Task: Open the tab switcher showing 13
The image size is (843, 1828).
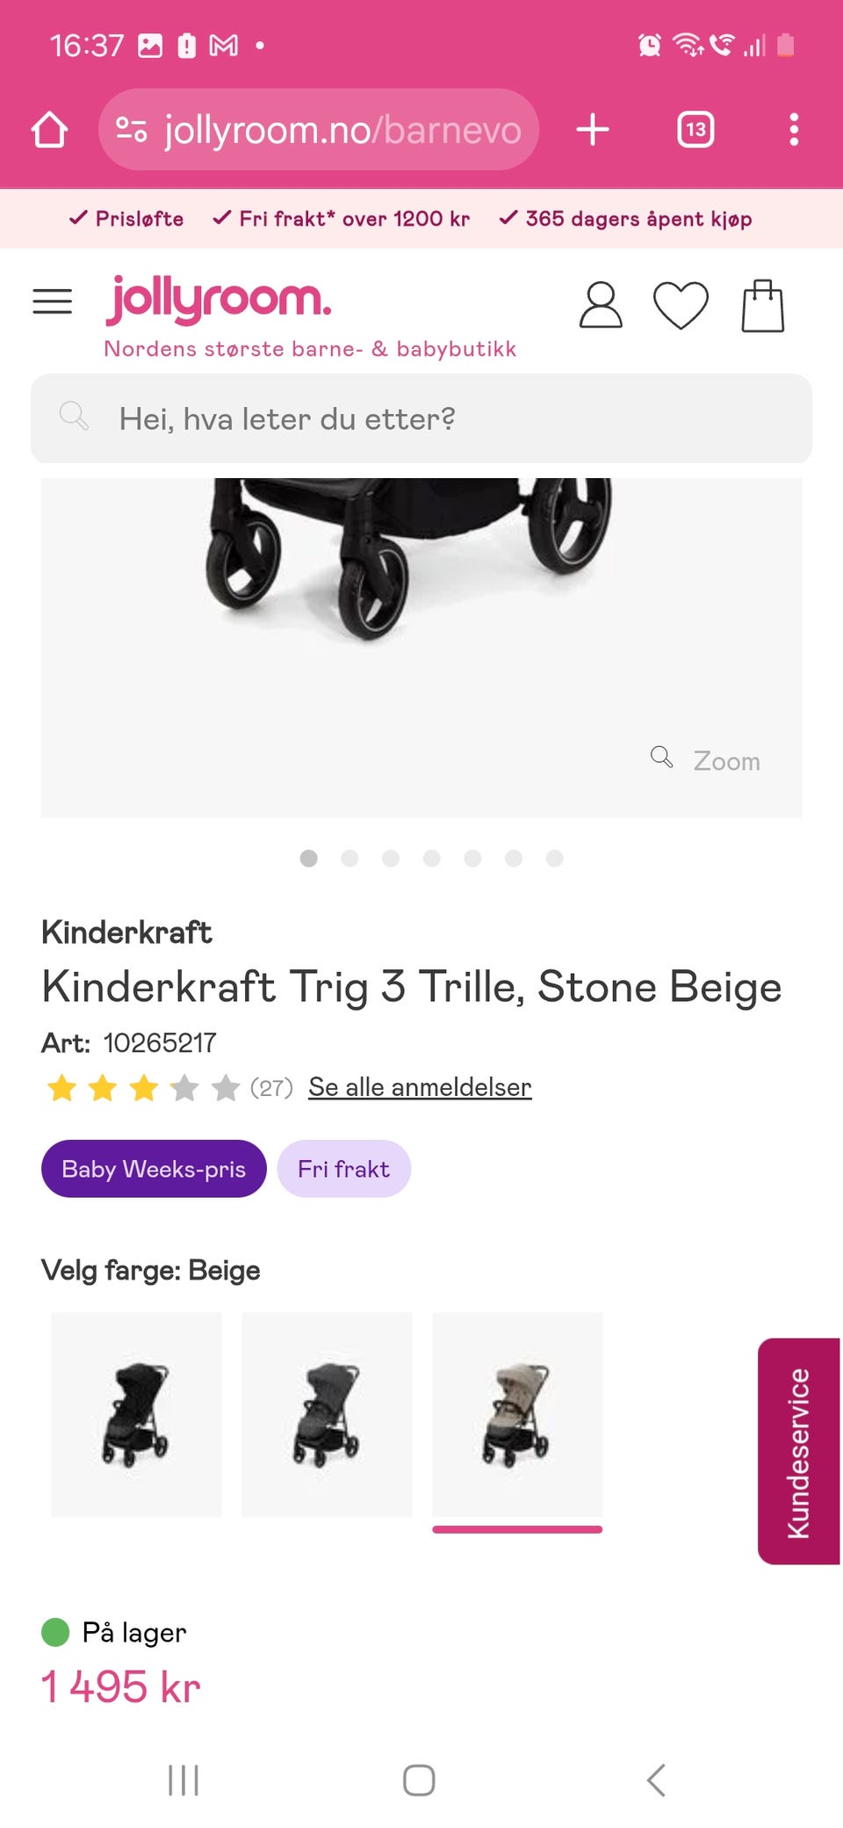Action: pyautogui.click(x=695, y=129)
